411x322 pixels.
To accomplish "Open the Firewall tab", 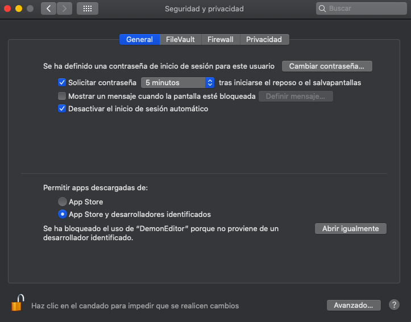I will [x=220, y=39].
